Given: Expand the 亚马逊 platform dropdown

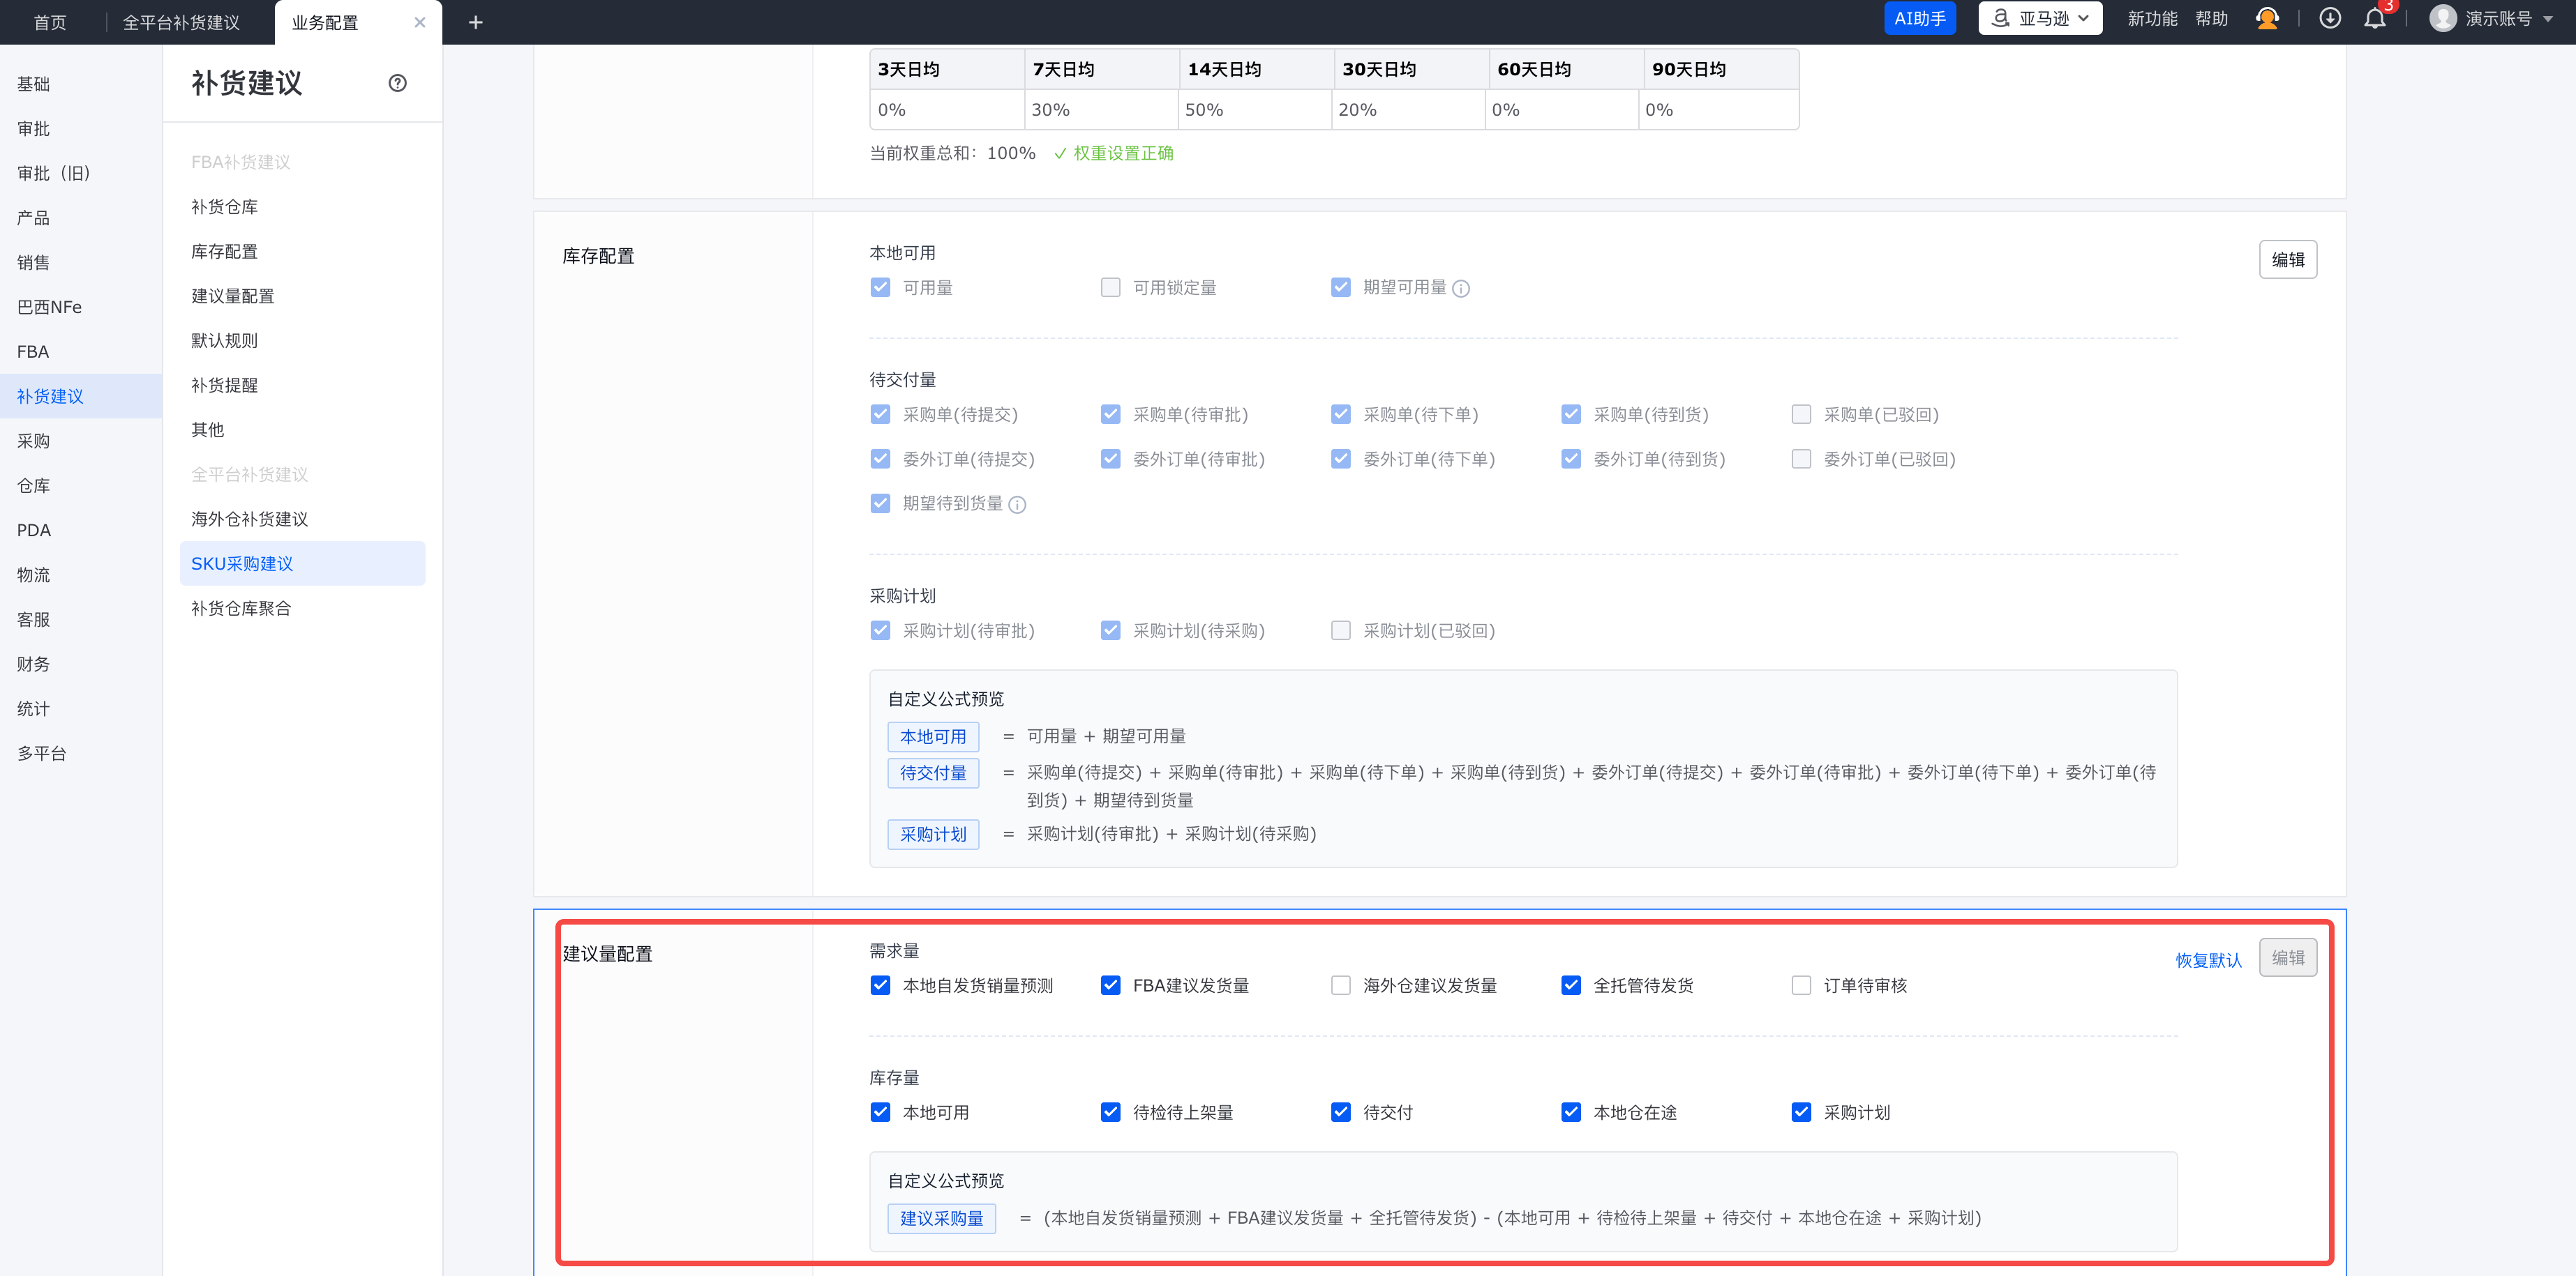Looking at the screenshot, I should 2040,19.
